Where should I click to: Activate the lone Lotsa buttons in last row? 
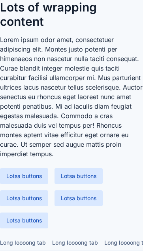coord(24,220)
